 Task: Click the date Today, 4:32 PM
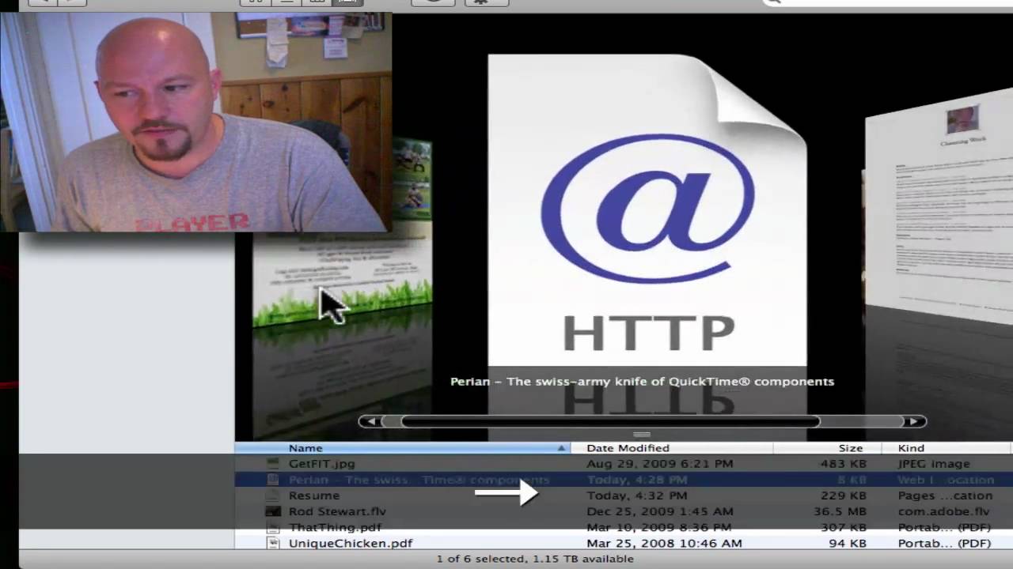coord(637,496)
